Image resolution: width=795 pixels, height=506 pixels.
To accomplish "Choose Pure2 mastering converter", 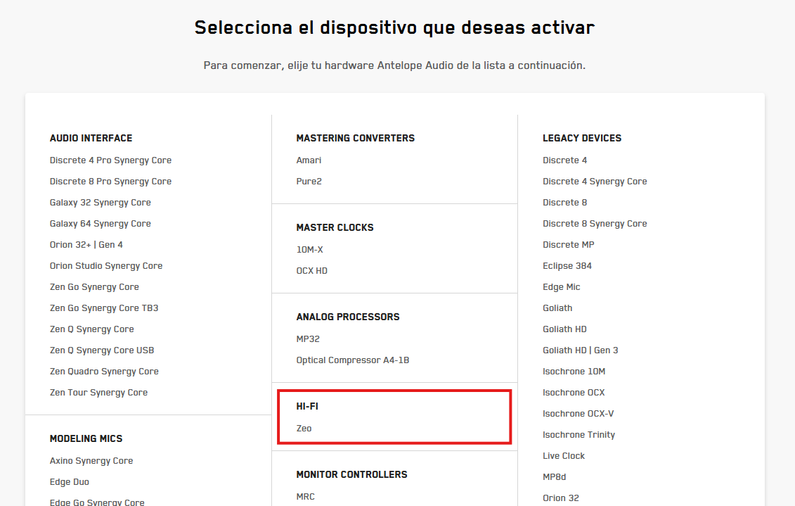I will [x=309, y=182].
